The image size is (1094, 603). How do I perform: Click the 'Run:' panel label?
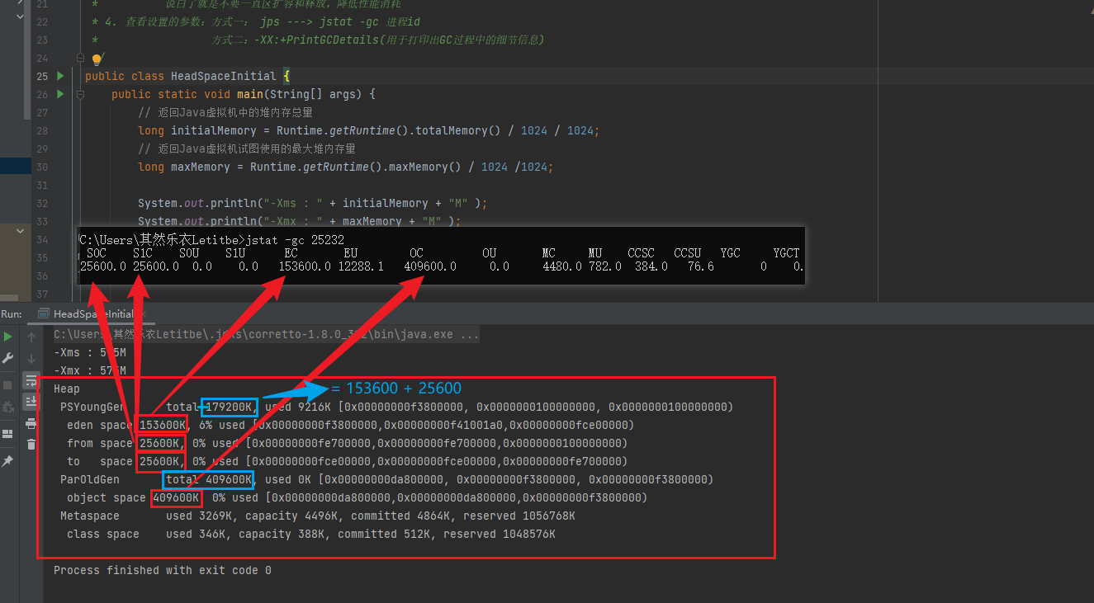[11, 314]
